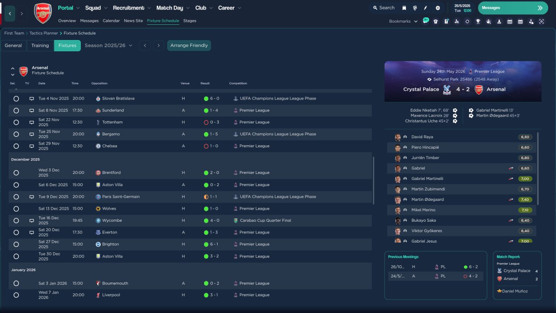The image size is (556, 313).
Task: Select the Liverpool fixture radio button
Action: [x=16, y=295]
